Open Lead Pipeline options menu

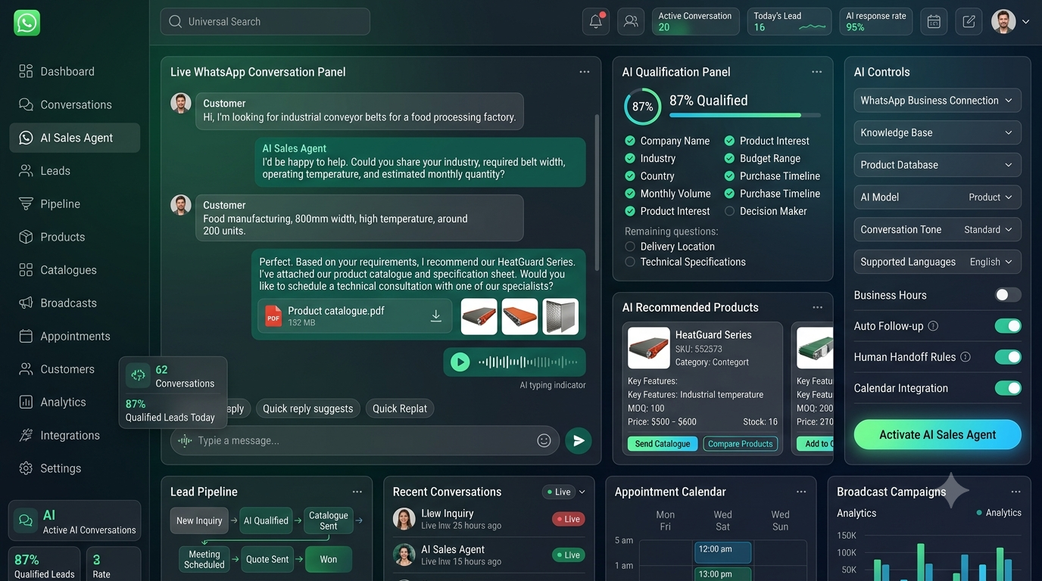(357, 492)
